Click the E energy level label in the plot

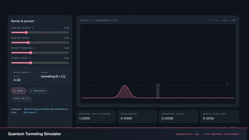pos(227,84)
